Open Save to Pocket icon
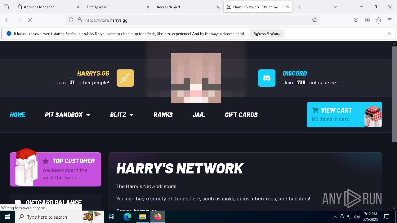 point(356,20)
